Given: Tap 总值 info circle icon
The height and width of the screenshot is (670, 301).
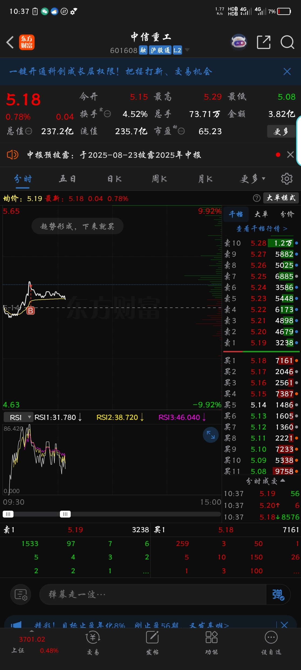Looking at the screenshot, I should (x=29, y=131).
